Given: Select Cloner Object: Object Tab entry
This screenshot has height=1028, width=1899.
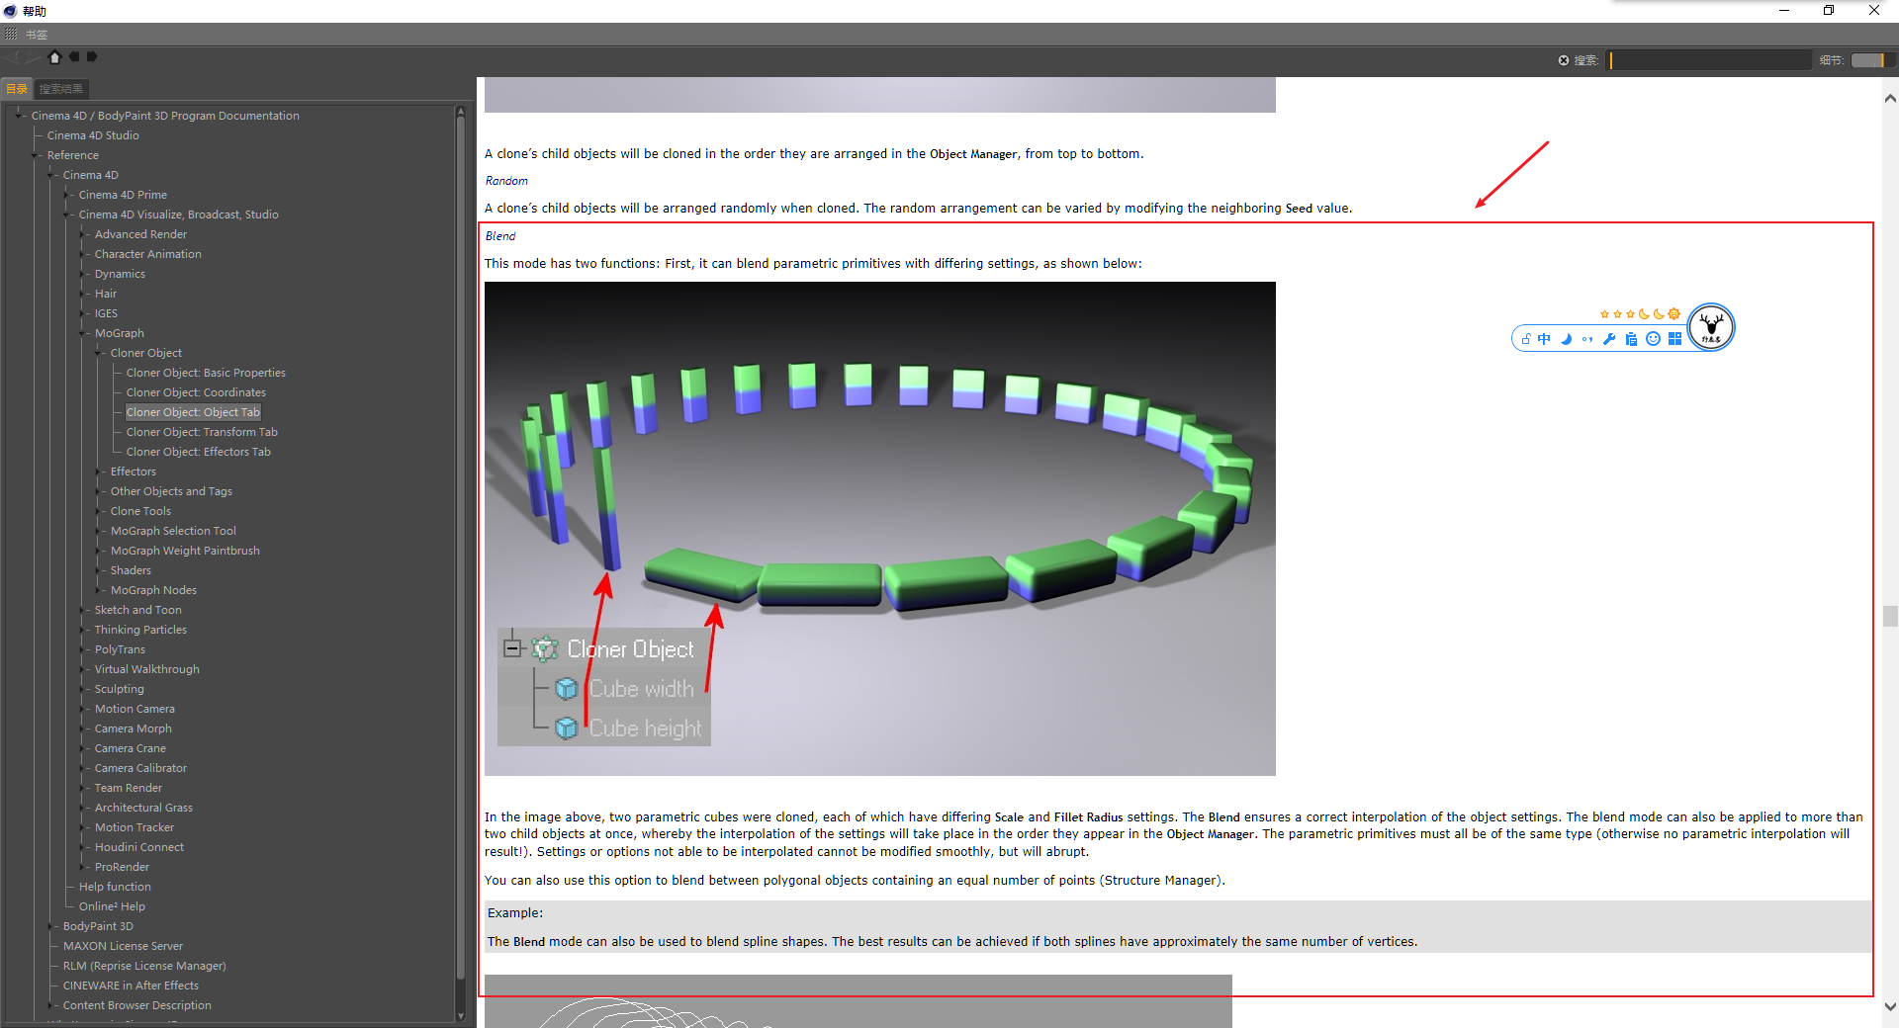Looking at the screenshot, I should point(193,412).
